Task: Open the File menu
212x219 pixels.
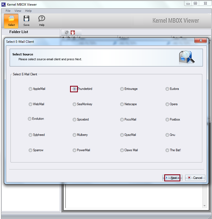Action: (x=8, y=11)
